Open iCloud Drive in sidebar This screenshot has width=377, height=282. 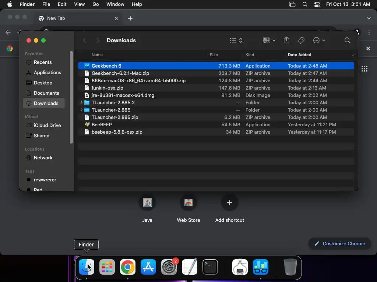[x=44, y=126]
